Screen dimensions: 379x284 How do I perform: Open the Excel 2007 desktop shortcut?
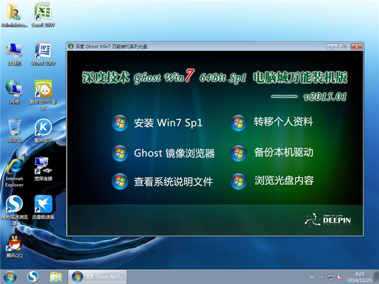click(x=43, y=15)
